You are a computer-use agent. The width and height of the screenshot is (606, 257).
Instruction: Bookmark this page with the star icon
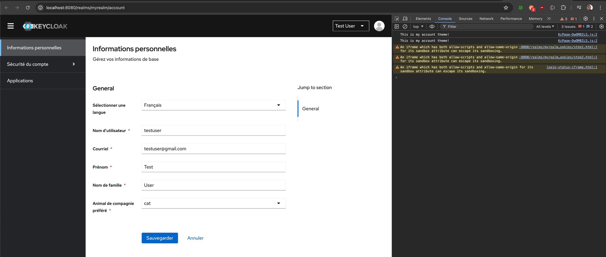(506, 8)
